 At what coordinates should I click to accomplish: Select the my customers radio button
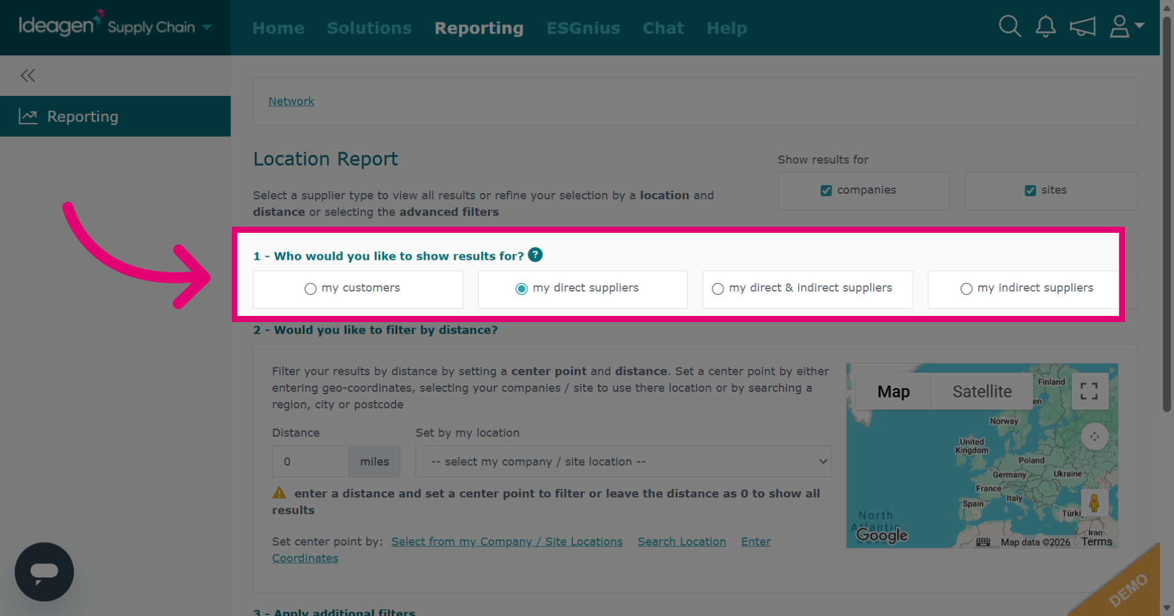pyautogui.click(x=311, y=289)
